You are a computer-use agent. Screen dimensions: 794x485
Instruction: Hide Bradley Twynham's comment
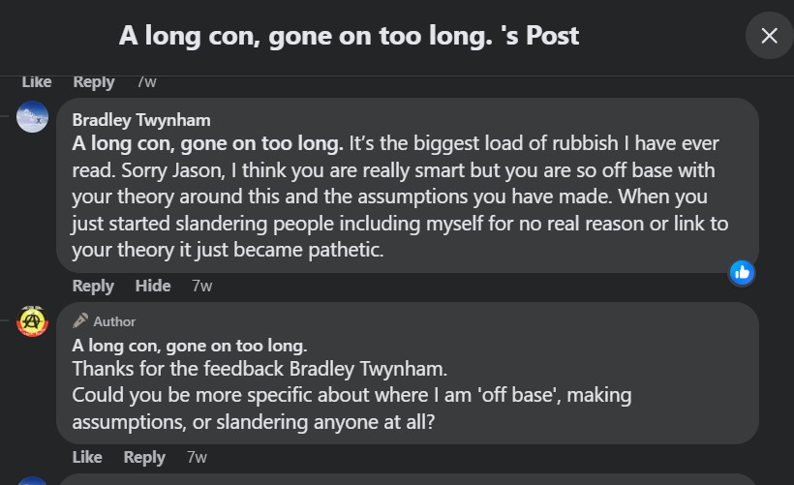click(153, 286)
